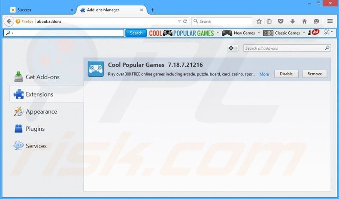Click the Firefox Search box
The image size is (339, 199).
click(221, 21)
